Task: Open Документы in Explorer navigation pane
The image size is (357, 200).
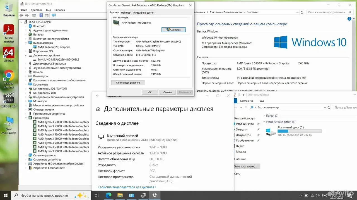Action: (x=243, y=135)
